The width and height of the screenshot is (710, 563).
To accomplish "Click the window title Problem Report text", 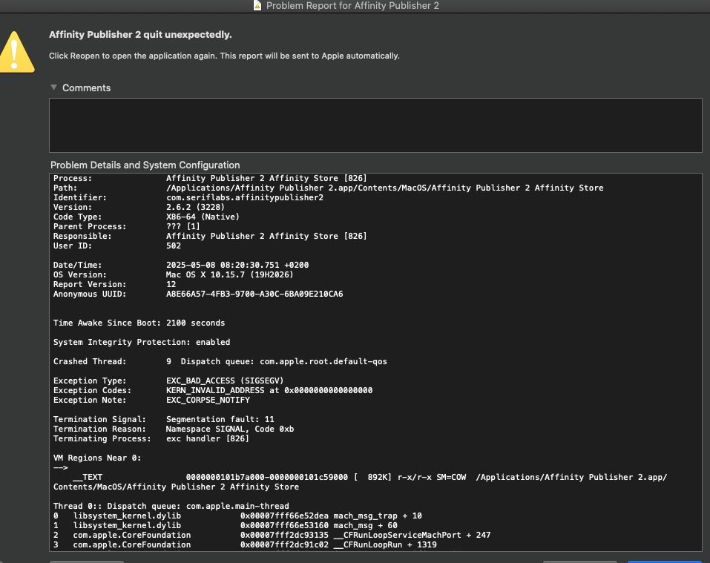I will point(352,5).
